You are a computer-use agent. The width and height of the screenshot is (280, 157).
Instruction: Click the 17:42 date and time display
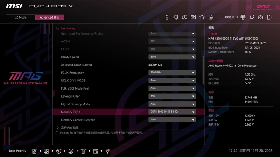click(x=251, y=151)
